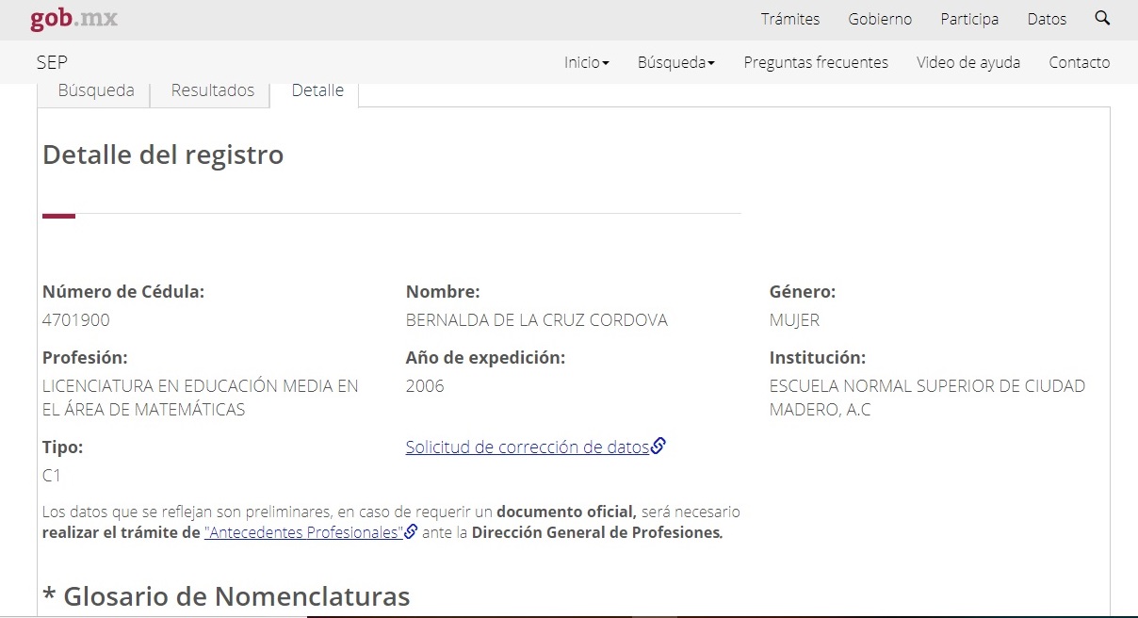The width and height of the screenshot is (1138, 618).
Task: Open the search magnifier icon
Action: click(x=1102, y=19)
